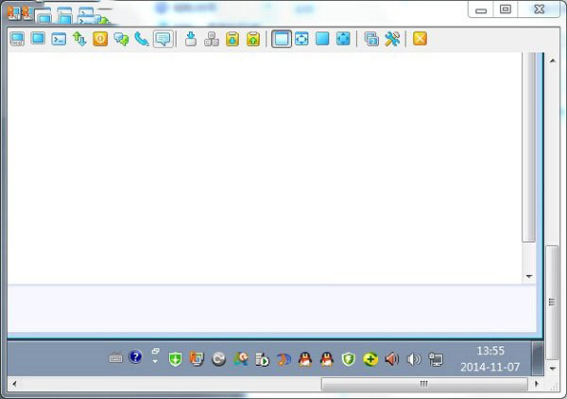Screen dimensions: 567x399
Task: Click the outer vertical scrollbar down arrow
Action: 552,368
